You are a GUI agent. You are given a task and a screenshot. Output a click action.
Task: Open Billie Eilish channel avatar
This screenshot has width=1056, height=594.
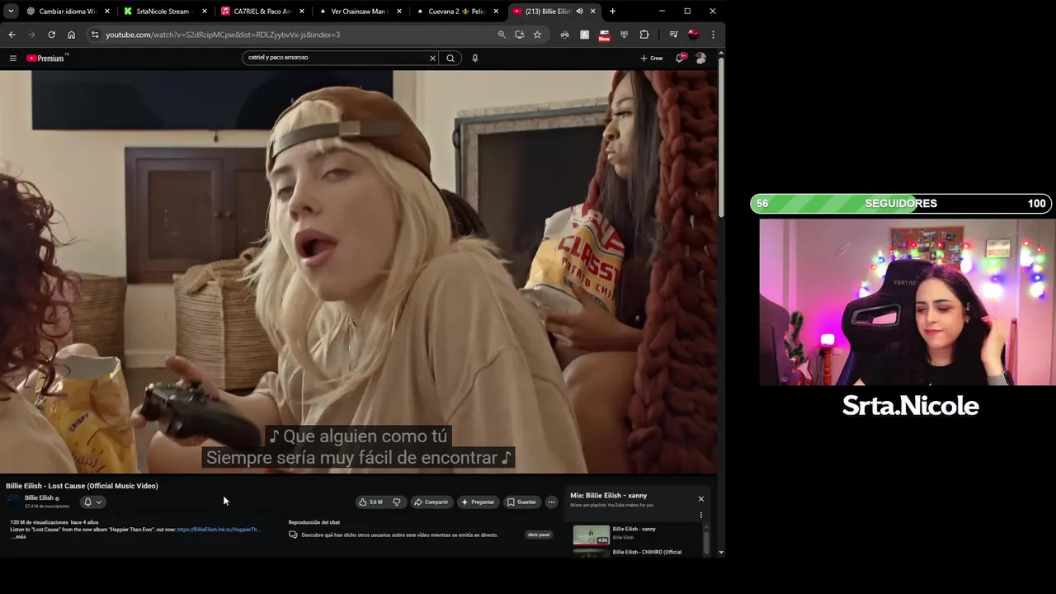[14, 502]
